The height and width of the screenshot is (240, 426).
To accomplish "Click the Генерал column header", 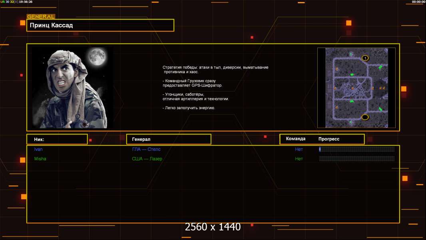I will point(169,139).
